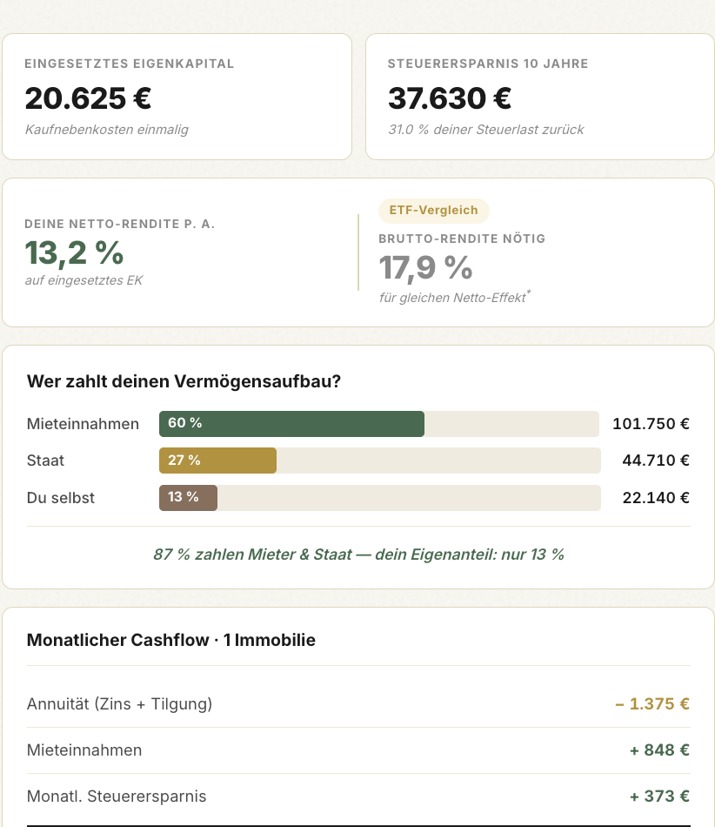The image size is (715, 827).
Task: Click 'Kaufnebenkosten einmalig' subtitle
Action: point(106,130)
